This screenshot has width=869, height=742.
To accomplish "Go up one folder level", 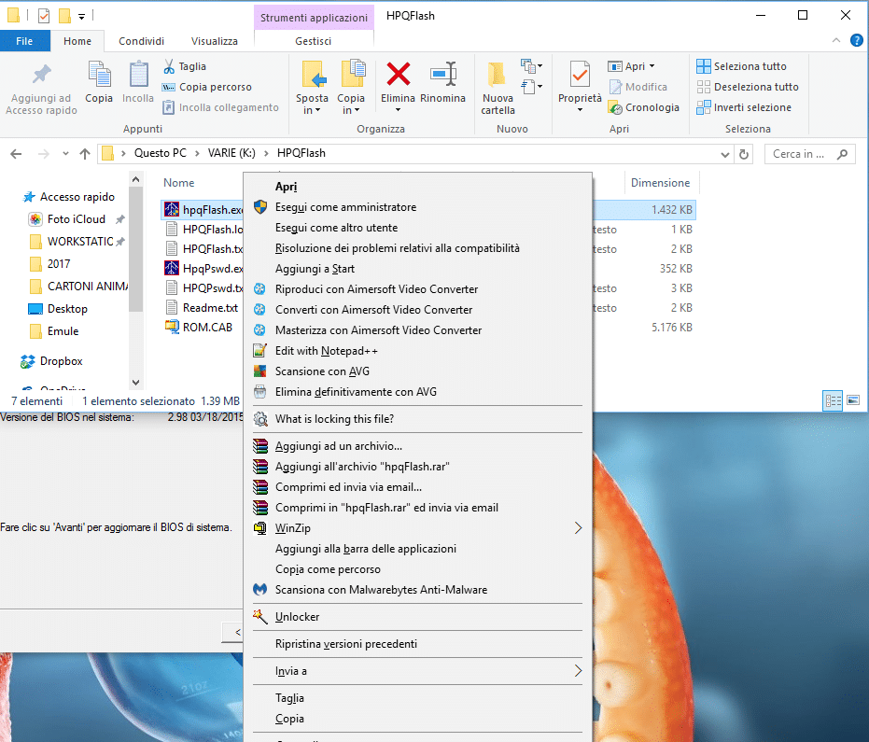I will (85, 154).
